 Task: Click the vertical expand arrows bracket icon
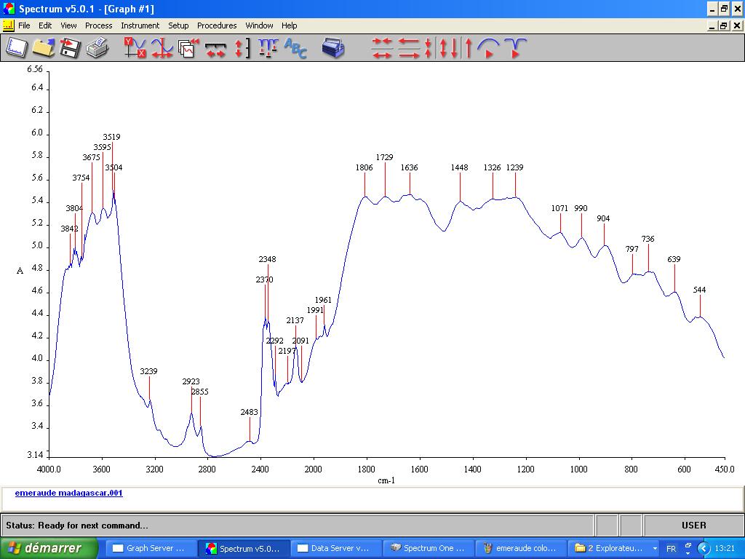(242, 48)
